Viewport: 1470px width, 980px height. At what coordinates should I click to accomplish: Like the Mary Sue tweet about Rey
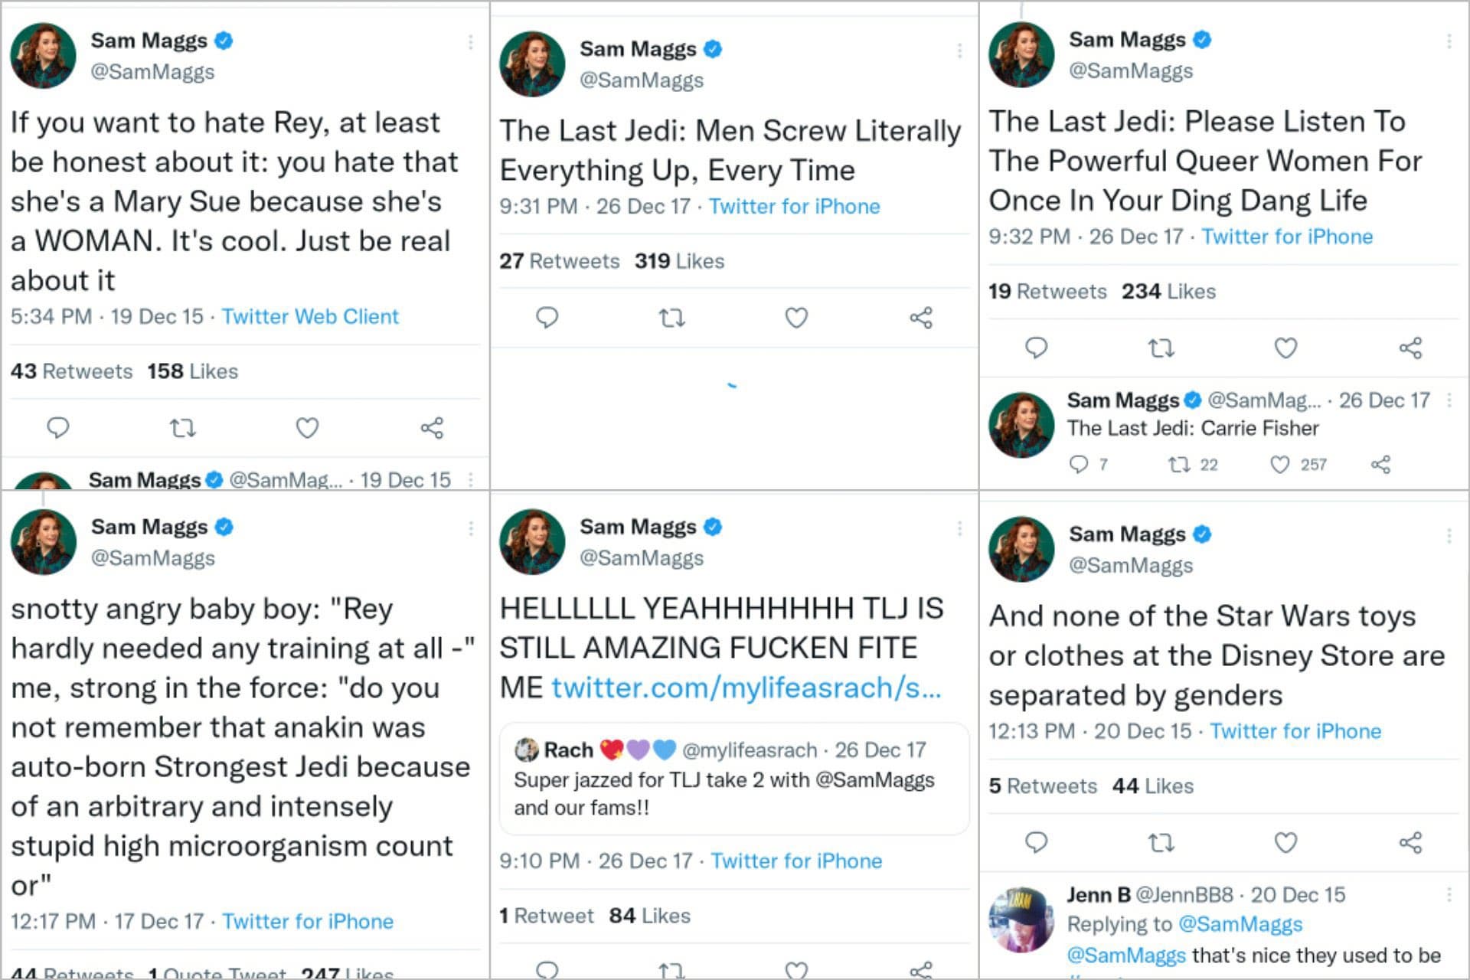coord(307,427)
